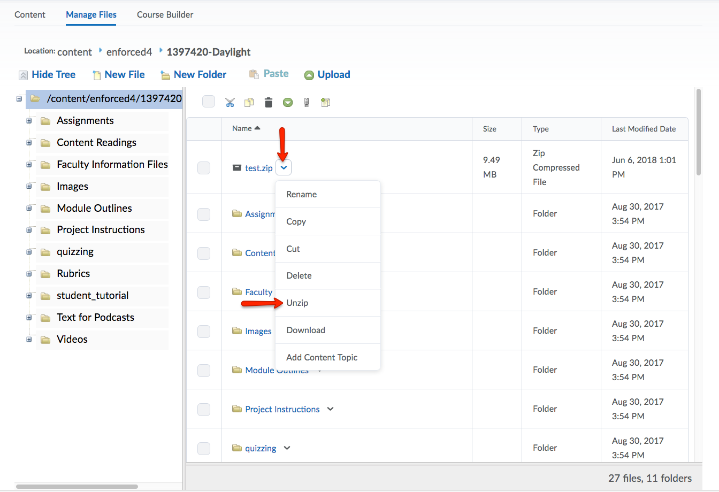This screenshot has width=719, height=492.
Task: Expand the Videos folder in the tree
Action: click(29, 340)
